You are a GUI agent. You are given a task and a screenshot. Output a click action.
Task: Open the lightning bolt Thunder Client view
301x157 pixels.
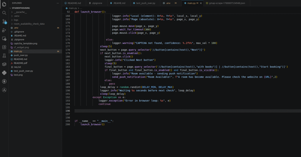pyautogui.click(x=4, y=81)
